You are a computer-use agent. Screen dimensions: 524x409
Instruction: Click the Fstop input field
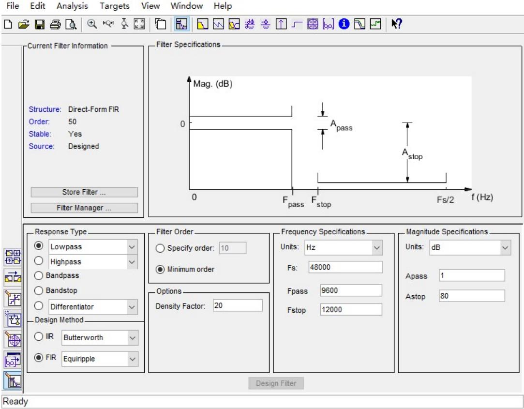tap(351, 309)
